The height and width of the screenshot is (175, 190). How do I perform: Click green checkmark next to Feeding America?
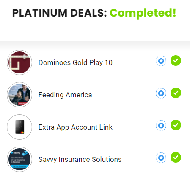[x=176, y=93]
